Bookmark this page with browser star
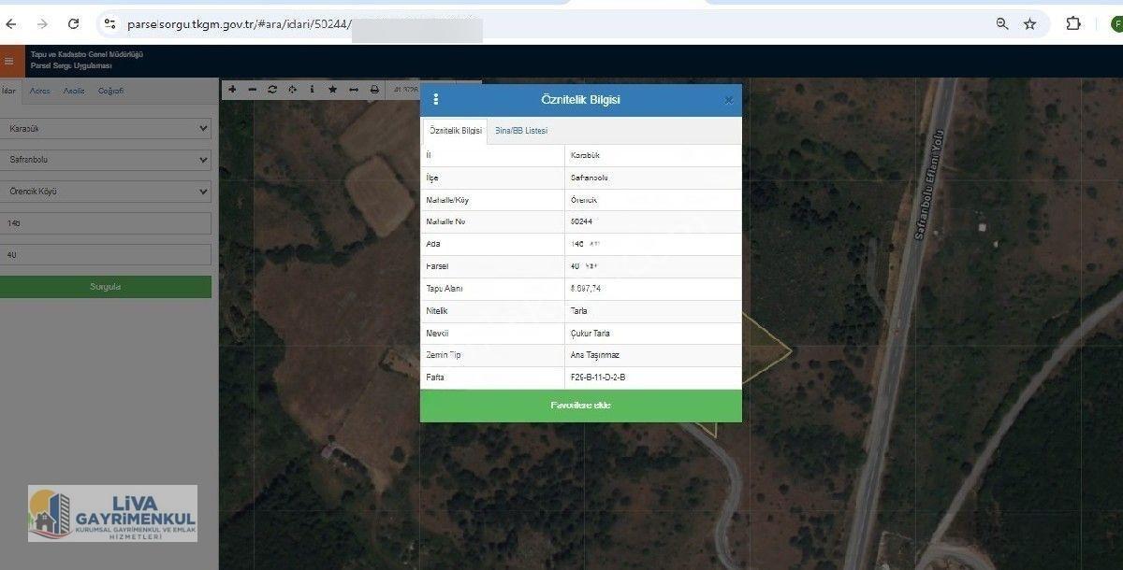Screen dimensions: 1123x570 (x=1029, y=23)
